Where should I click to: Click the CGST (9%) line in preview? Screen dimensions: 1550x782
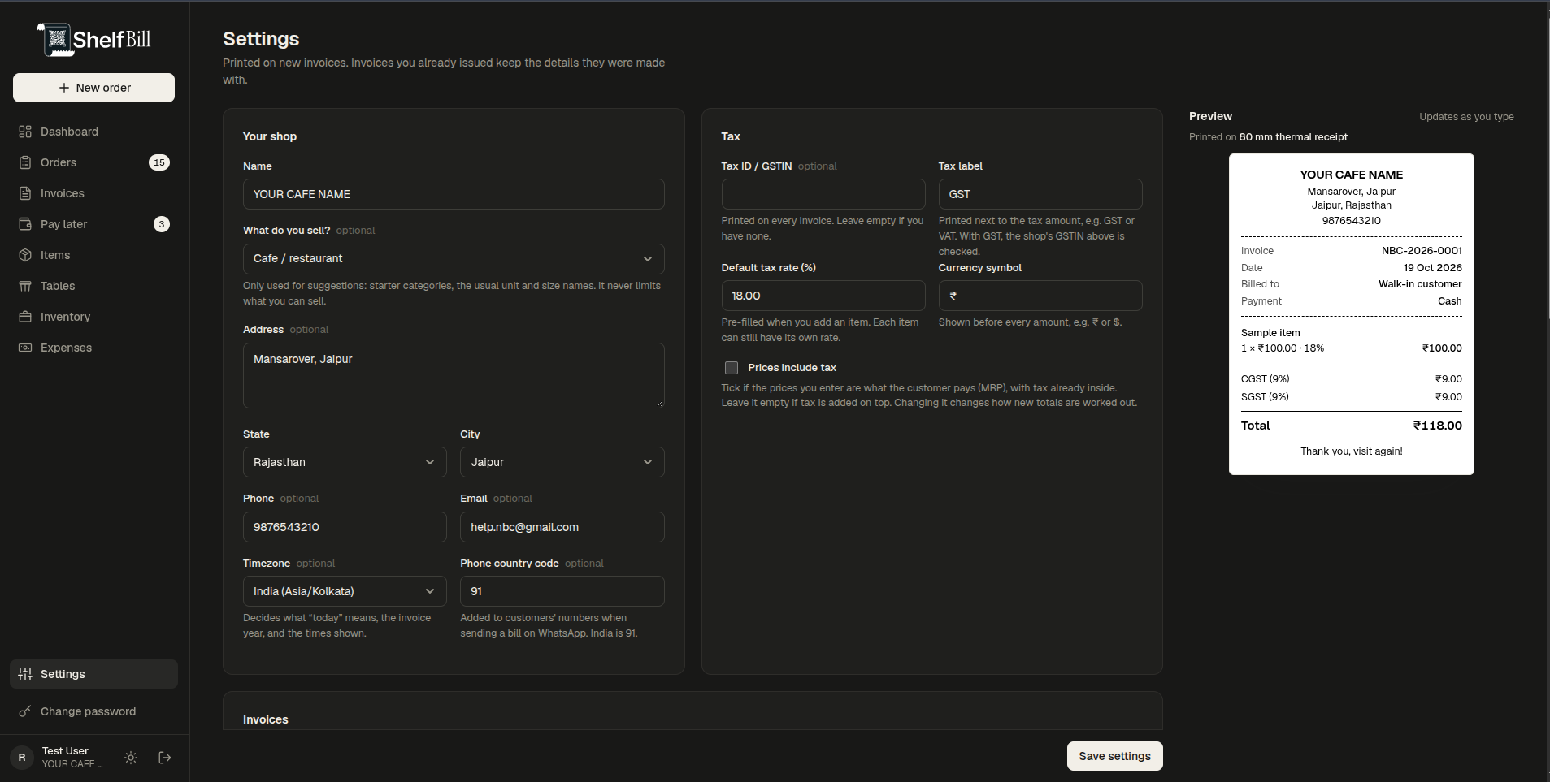point(1351,379)
